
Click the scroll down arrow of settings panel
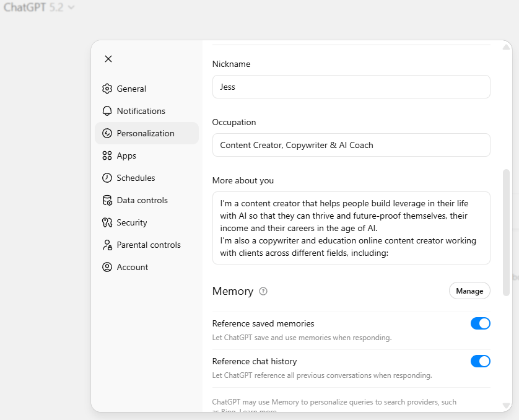click(506, 405)
